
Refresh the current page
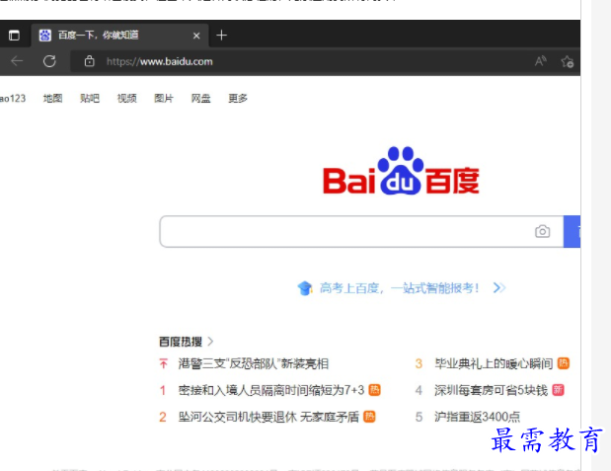pyautogui.click(x=49, y=61)
